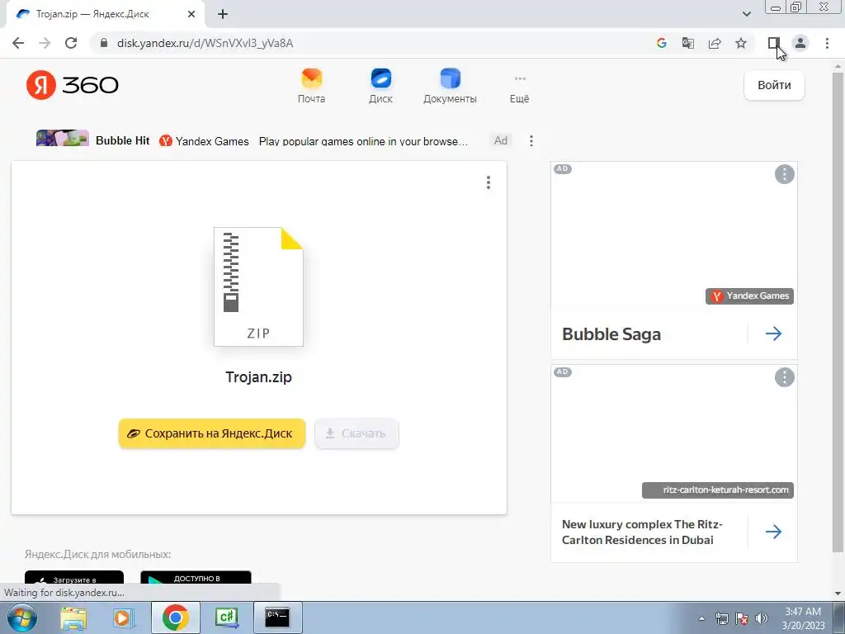
Task: Click the network tray icon
Action: pyautogui.click(x=721, y=618)
